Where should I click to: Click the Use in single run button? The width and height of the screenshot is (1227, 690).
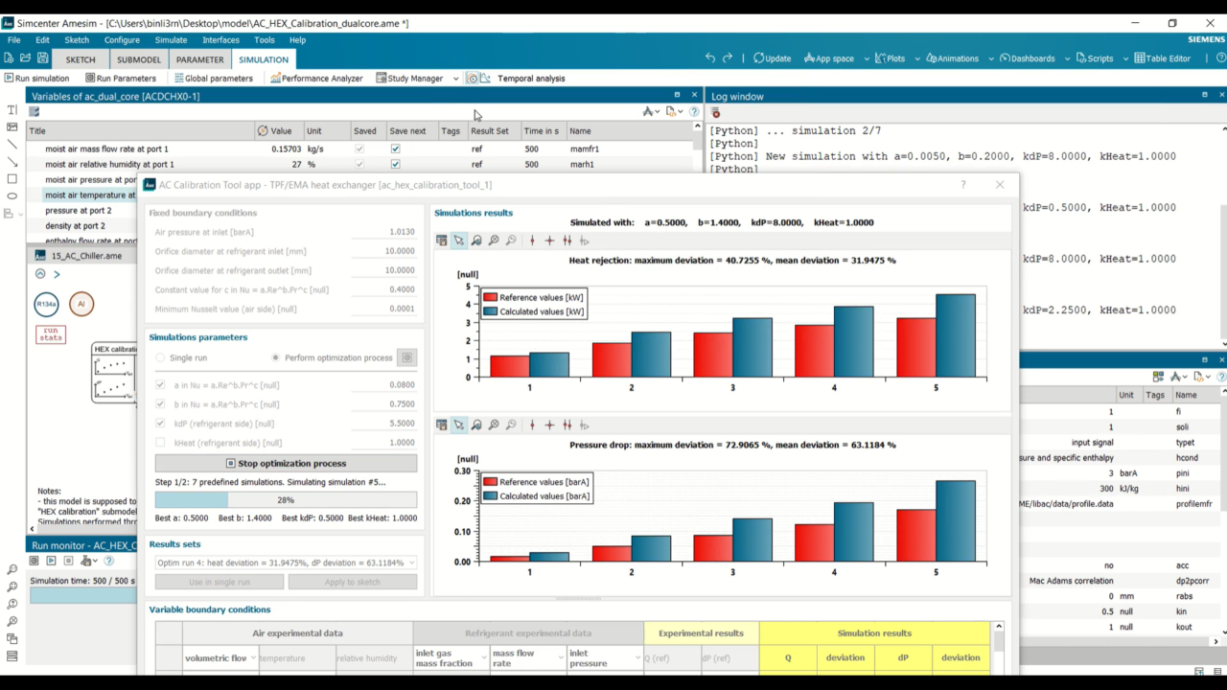coord(220,582)
